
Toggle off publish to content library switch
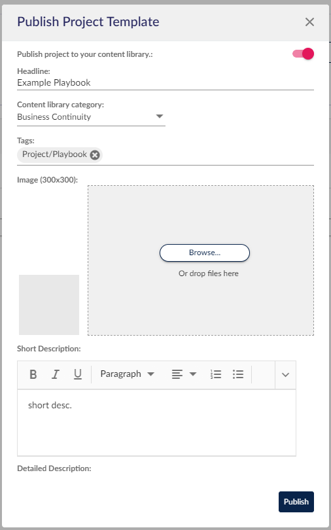303,54
